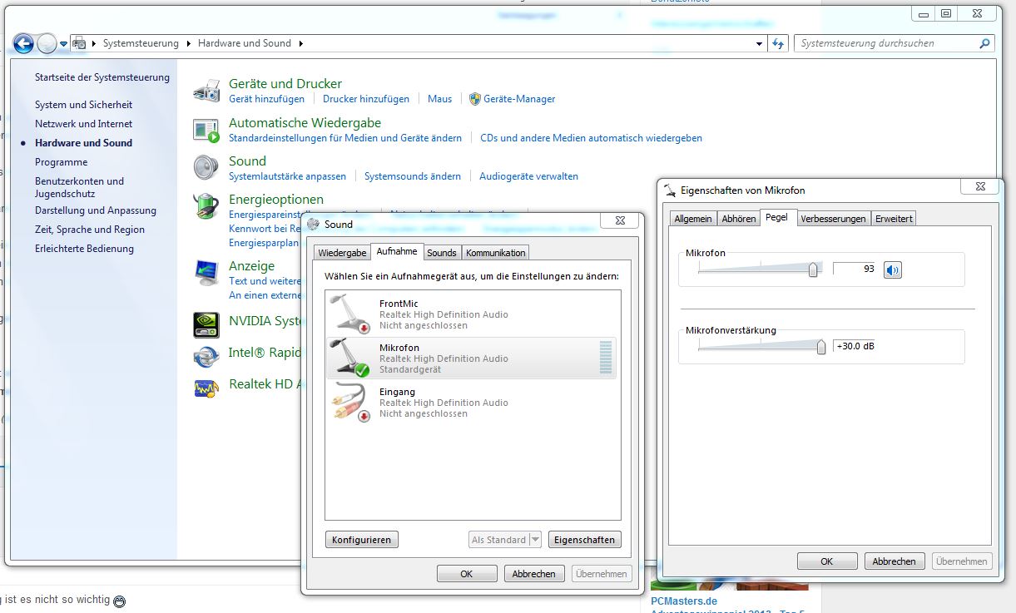Click the Systemsteuerung durchsuchen search field
Screen dimensions: 1016x613
pos(886,43)
